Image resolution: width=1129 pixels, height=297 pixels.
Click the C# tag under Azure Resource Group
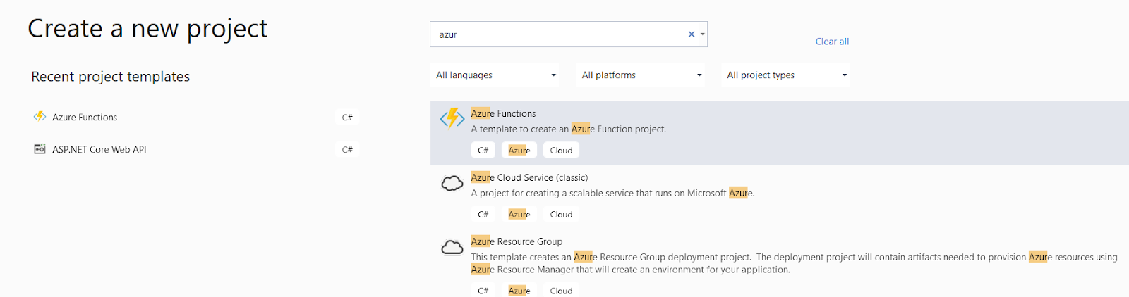(x=483, y=290)
